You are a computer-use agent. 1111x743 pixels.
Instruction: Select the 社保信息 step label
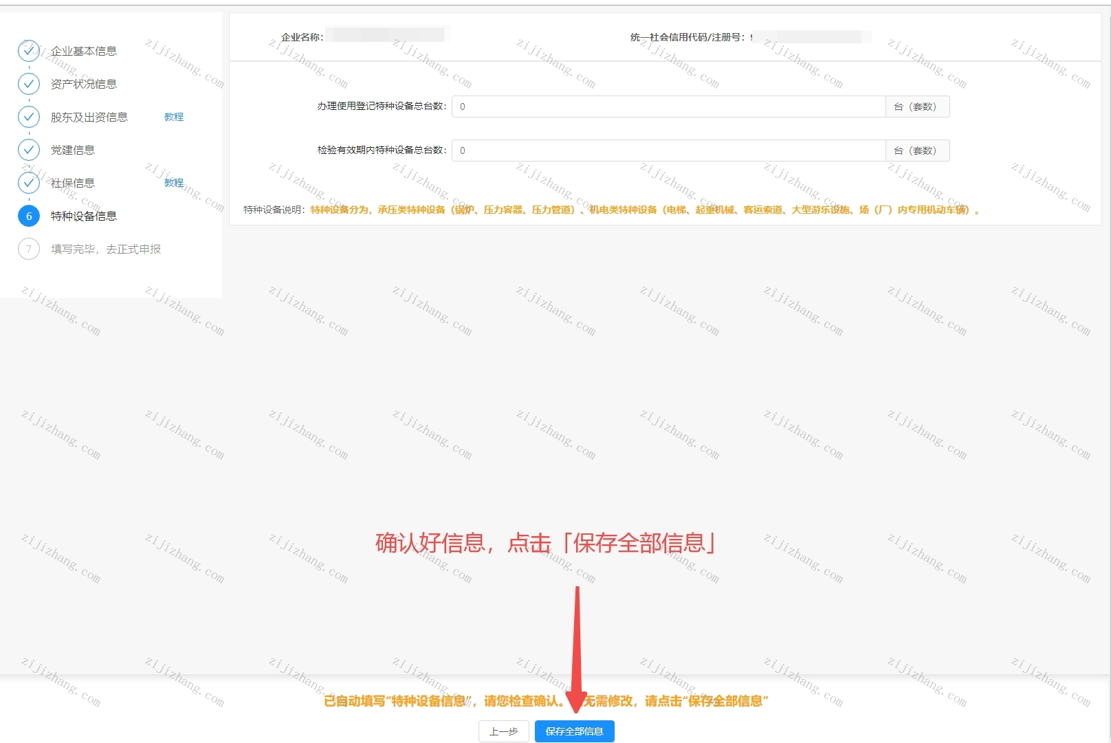[73, 183]
